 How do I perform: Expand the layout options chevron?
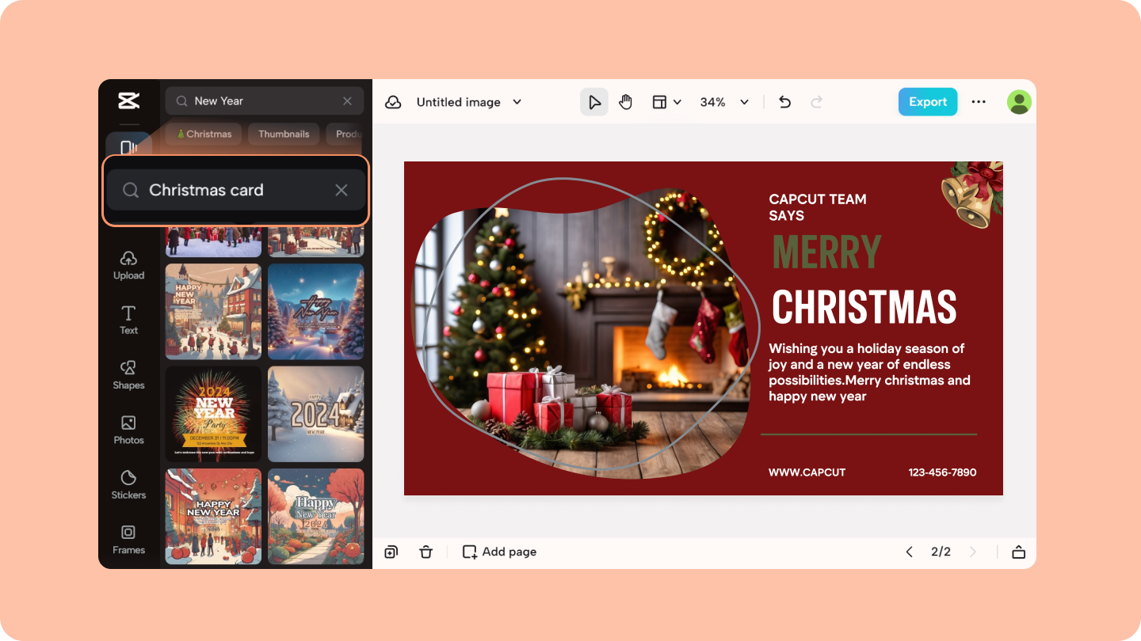[x=677, y=102]
